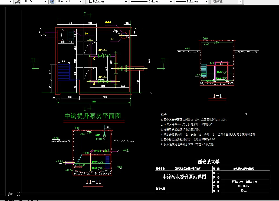The width and height of the screenshot is (279, 201).
Task: Select the 日期 label cell in title block
Action: pyautogui.click(x=216, y=186)
